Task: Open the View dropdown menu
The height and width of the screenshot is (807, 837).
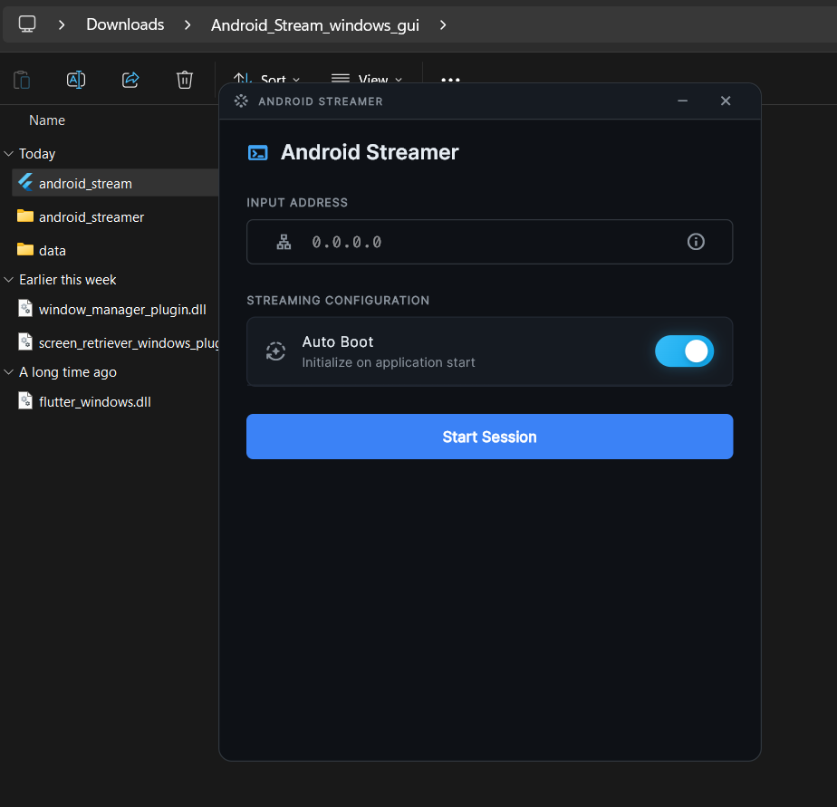Action: (366, 80)
